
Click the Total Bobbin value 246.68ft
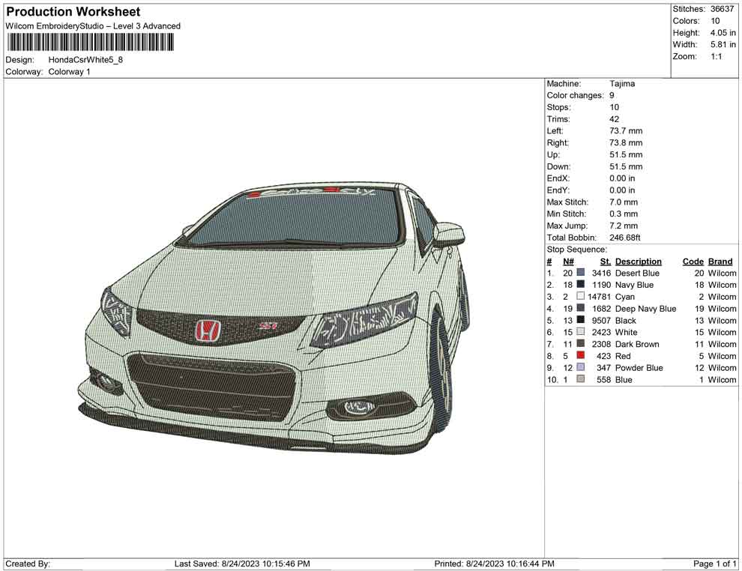625,238
